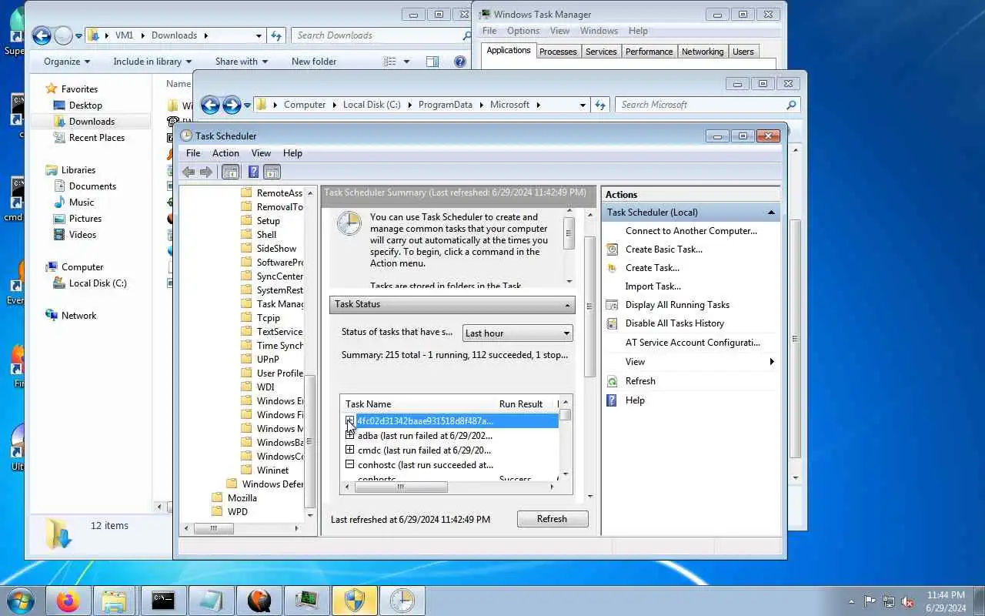Show hidden tray icons arrow

[x=851, y=601]
